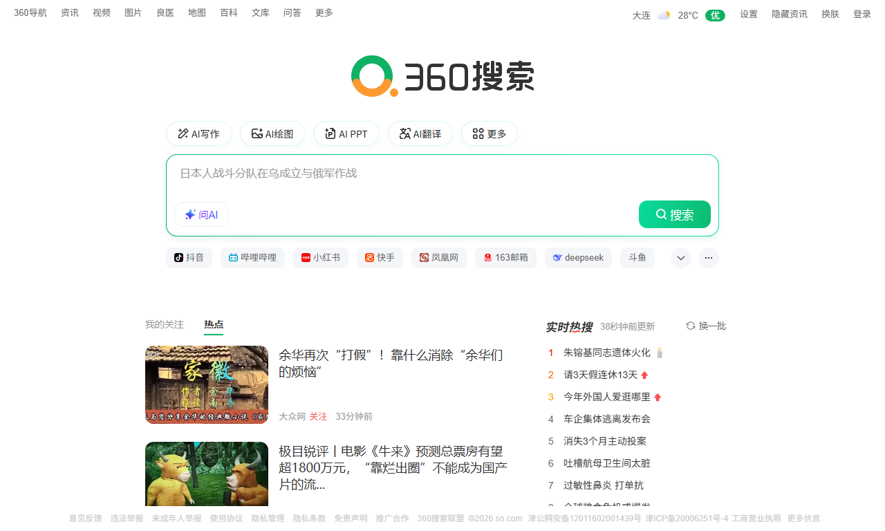Screen dimensions: 885x531
Task: Open 文库 in top navigation
Action: pos(261,12)
